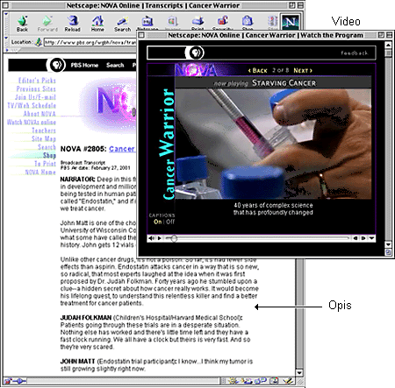This screenshot has height=388, width=395.
Task: Go to Home via toolbar house icon
Action: click(97, 24)
